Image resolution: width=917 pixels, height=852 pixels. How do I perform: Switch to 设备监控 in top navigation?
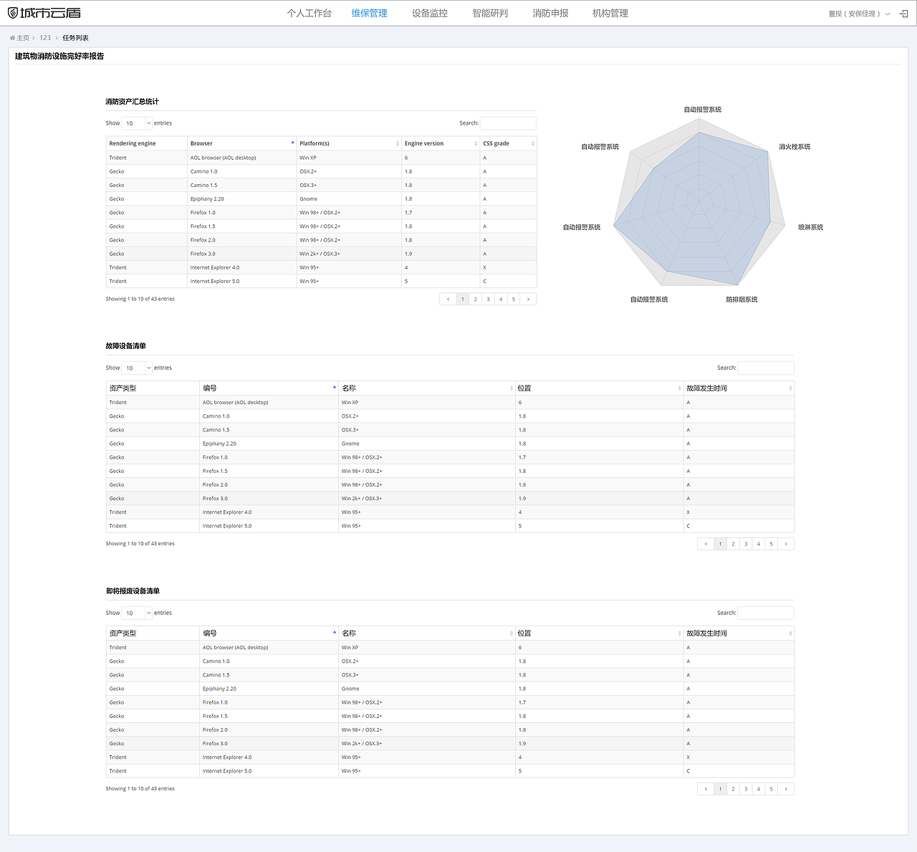coord(430,13)
